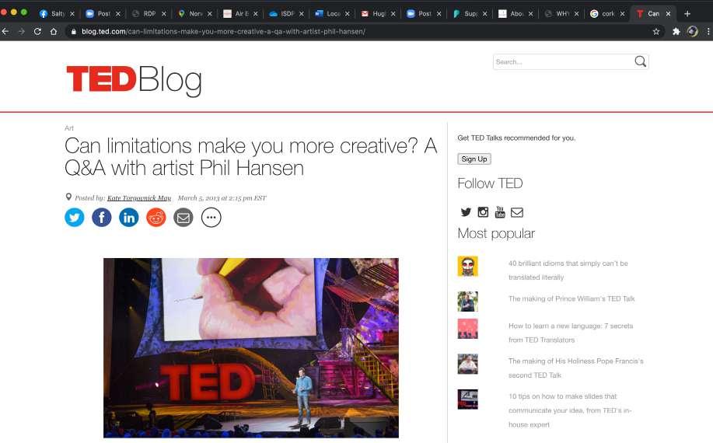The height and width of the screenshot is (443, 713).
Task: Switch to the Air E tab
Action: (240, 14)
